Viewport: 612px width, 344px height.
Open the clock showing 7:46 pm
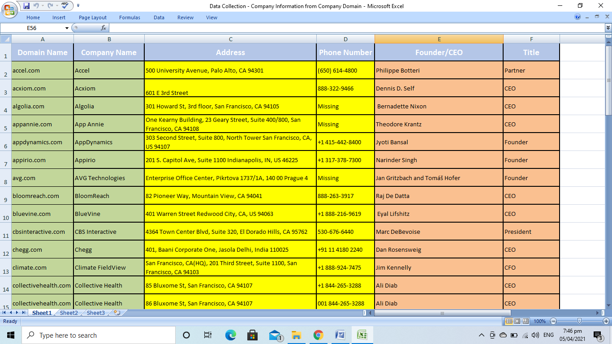(x=572, y=335)
